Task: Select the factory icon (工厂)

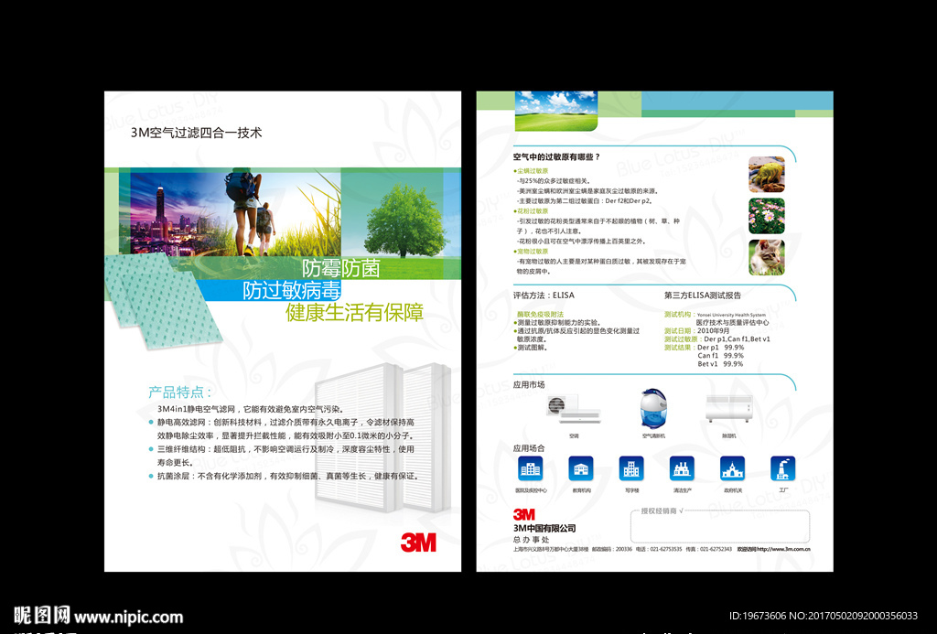Action: (x=783, y=468)
